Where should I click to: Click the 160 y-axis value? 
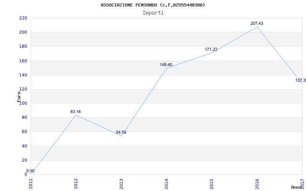23,61
